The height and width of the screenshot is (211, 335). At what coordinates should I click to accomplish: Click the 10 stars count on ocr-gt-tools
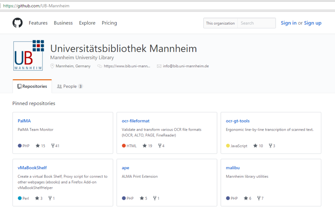pos(261,146)
